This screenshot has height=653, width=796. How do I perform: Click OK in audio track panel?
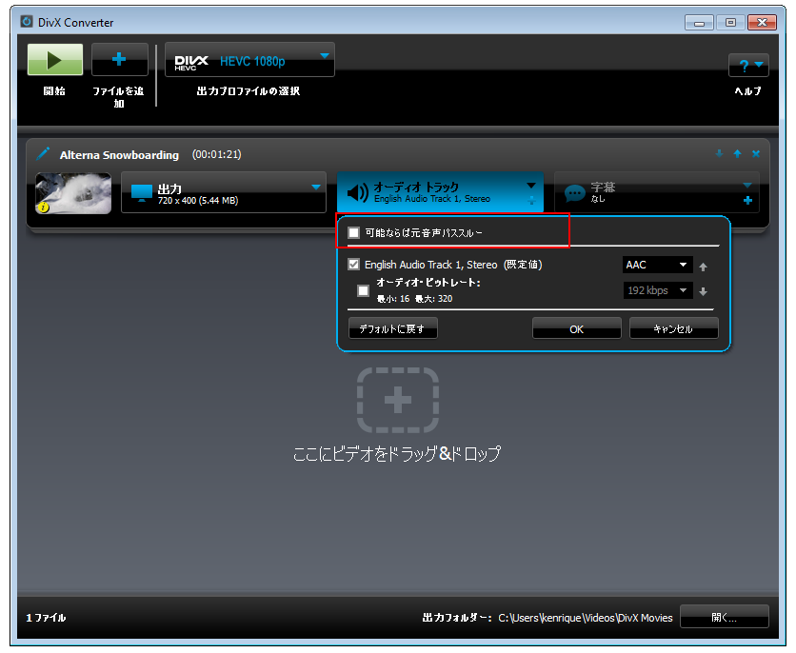tap(577, 328)
